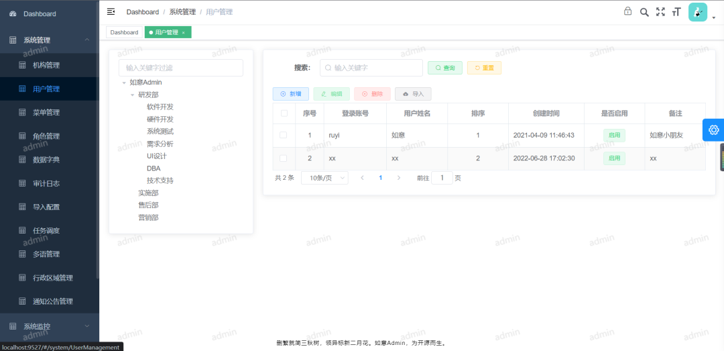Image resolution: width=724 pixels, height=351 pixels.
Task: Open the 10条/页 page size dropdown
Action: click(x=324, y=178)
